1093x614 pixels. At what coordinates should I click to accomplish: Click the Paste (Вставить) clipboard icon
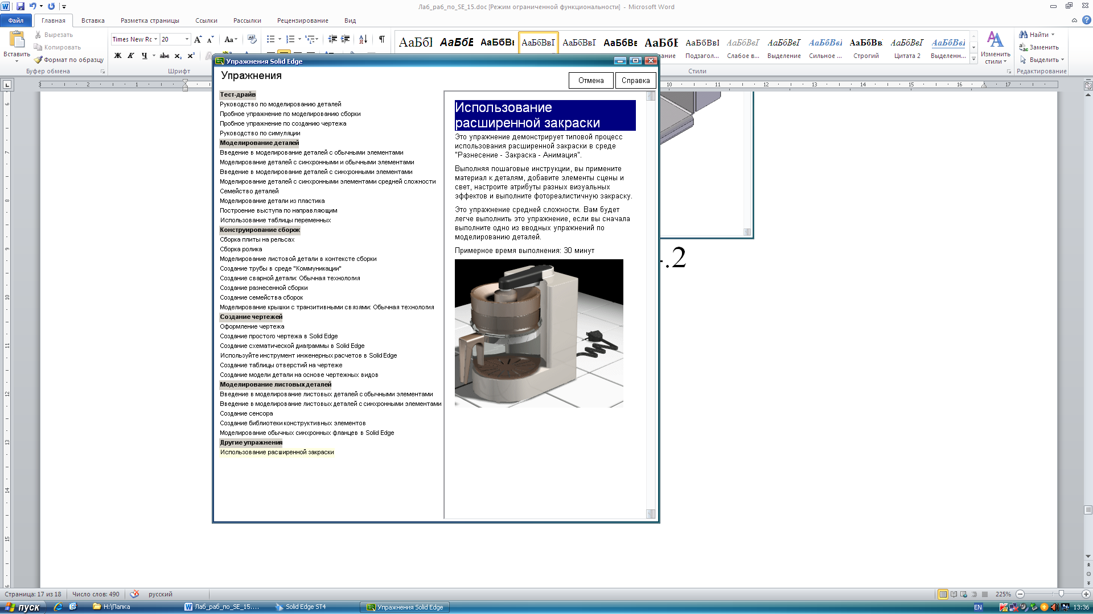click(17, 39)
